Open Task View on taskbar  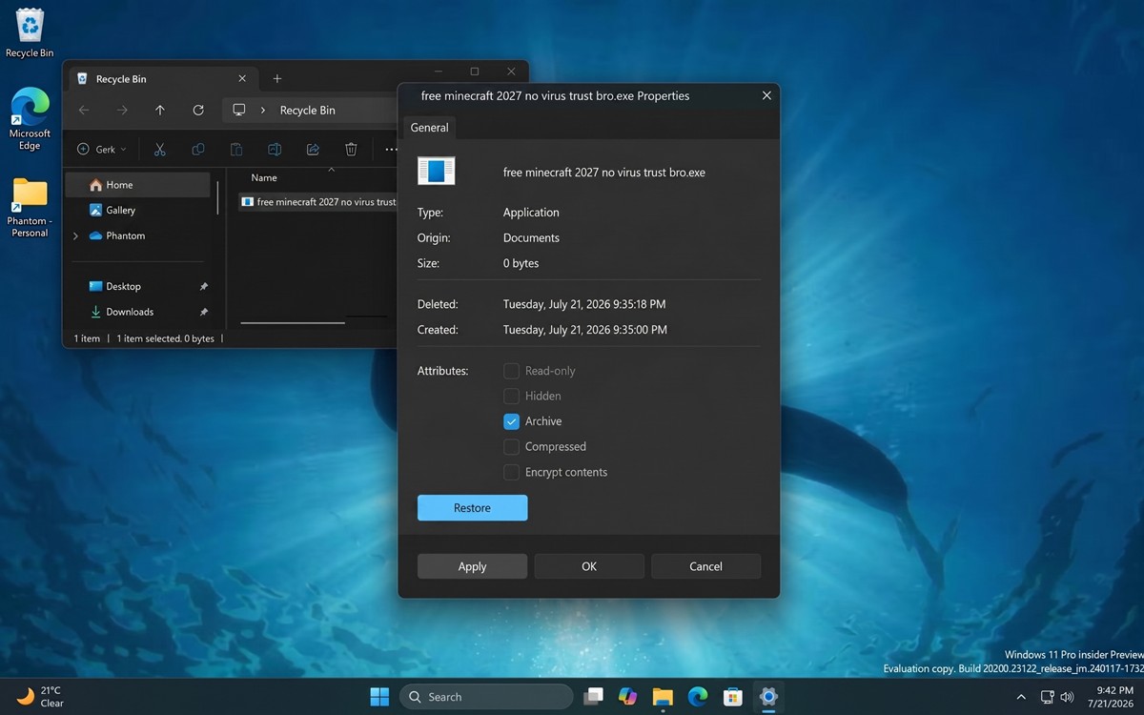pos(593,697)
